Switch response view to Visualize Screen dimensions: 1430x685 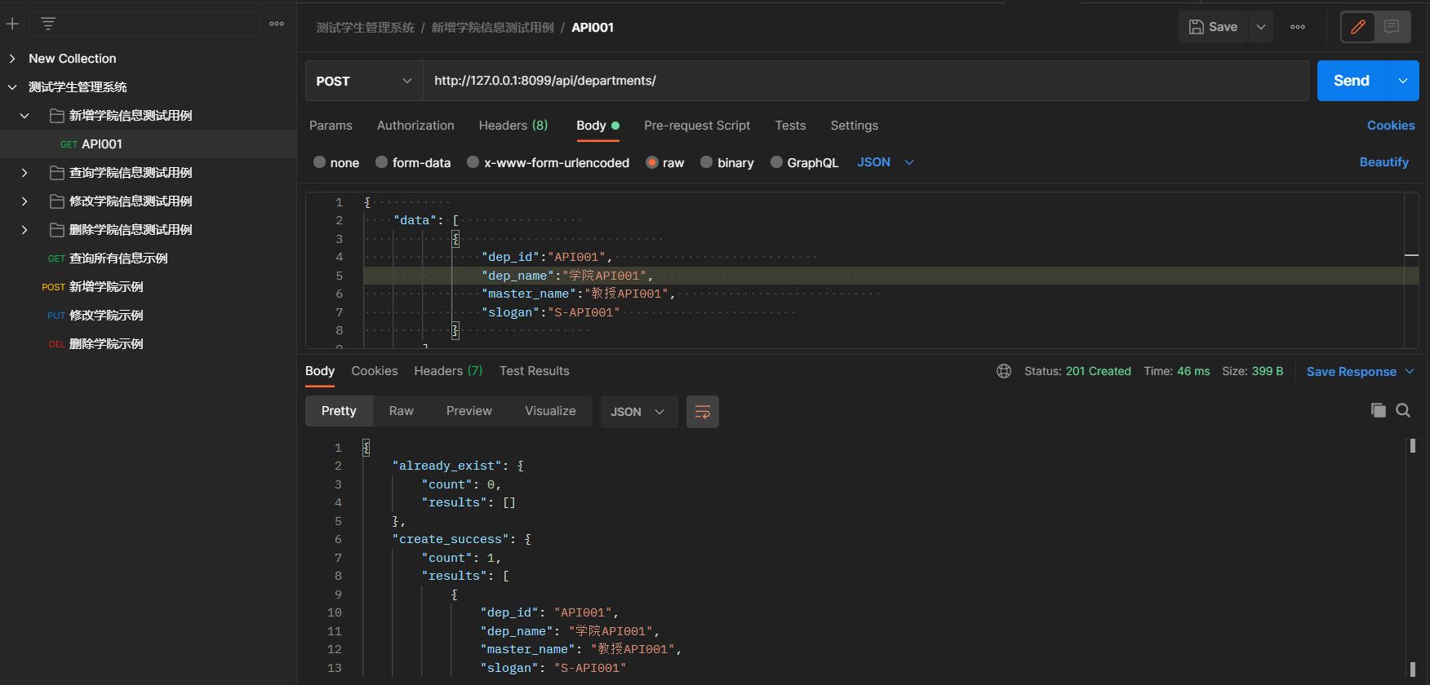coord(550,411)
